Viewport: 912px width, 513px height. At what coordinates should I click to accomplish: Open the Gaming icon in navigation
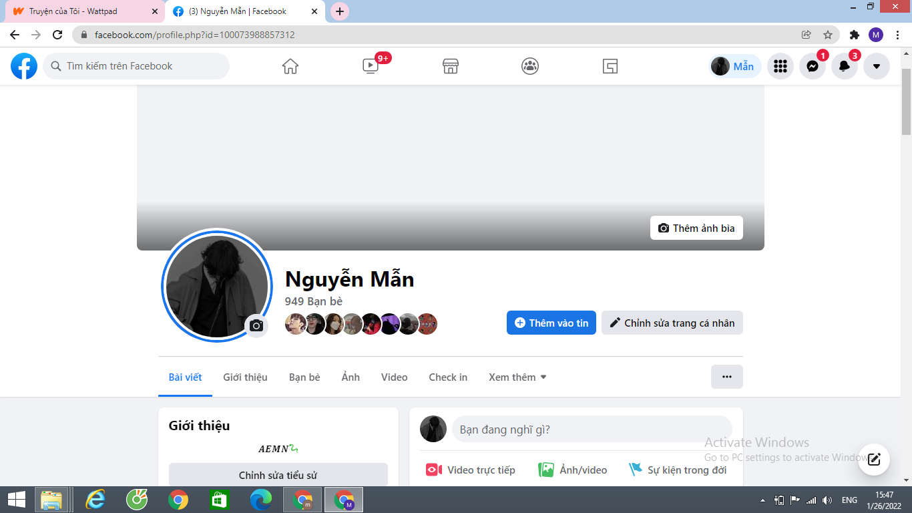pyautogui.click(x=610, y=66)
